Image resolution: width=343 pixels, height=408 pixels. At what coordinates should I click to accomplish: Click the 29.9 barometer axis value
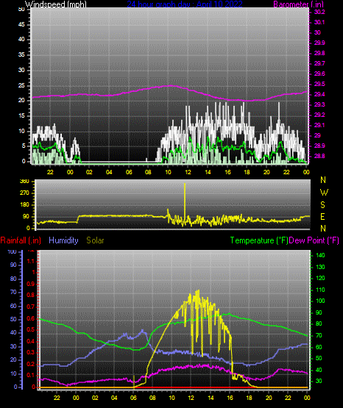[x=319, y=43]
